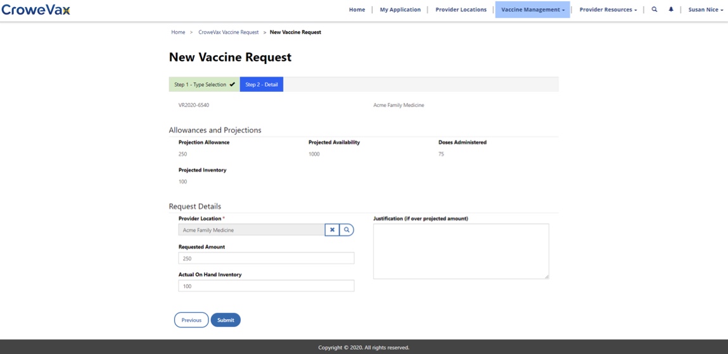The height and width of the screenshot is (354, 728).
Task: Click the Actual On Hand Inventory field
Action: point(266,286)
